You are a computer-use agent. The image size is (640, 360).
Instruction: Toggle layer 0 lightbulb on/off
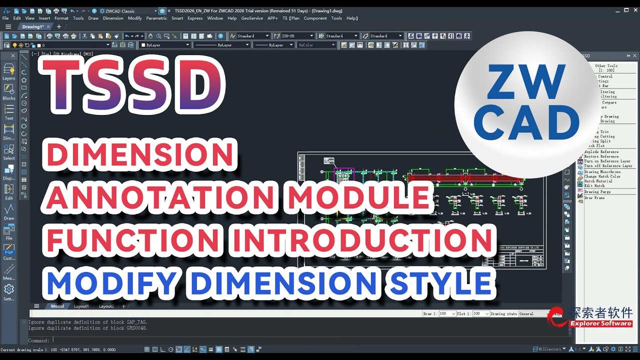(14, 45)
